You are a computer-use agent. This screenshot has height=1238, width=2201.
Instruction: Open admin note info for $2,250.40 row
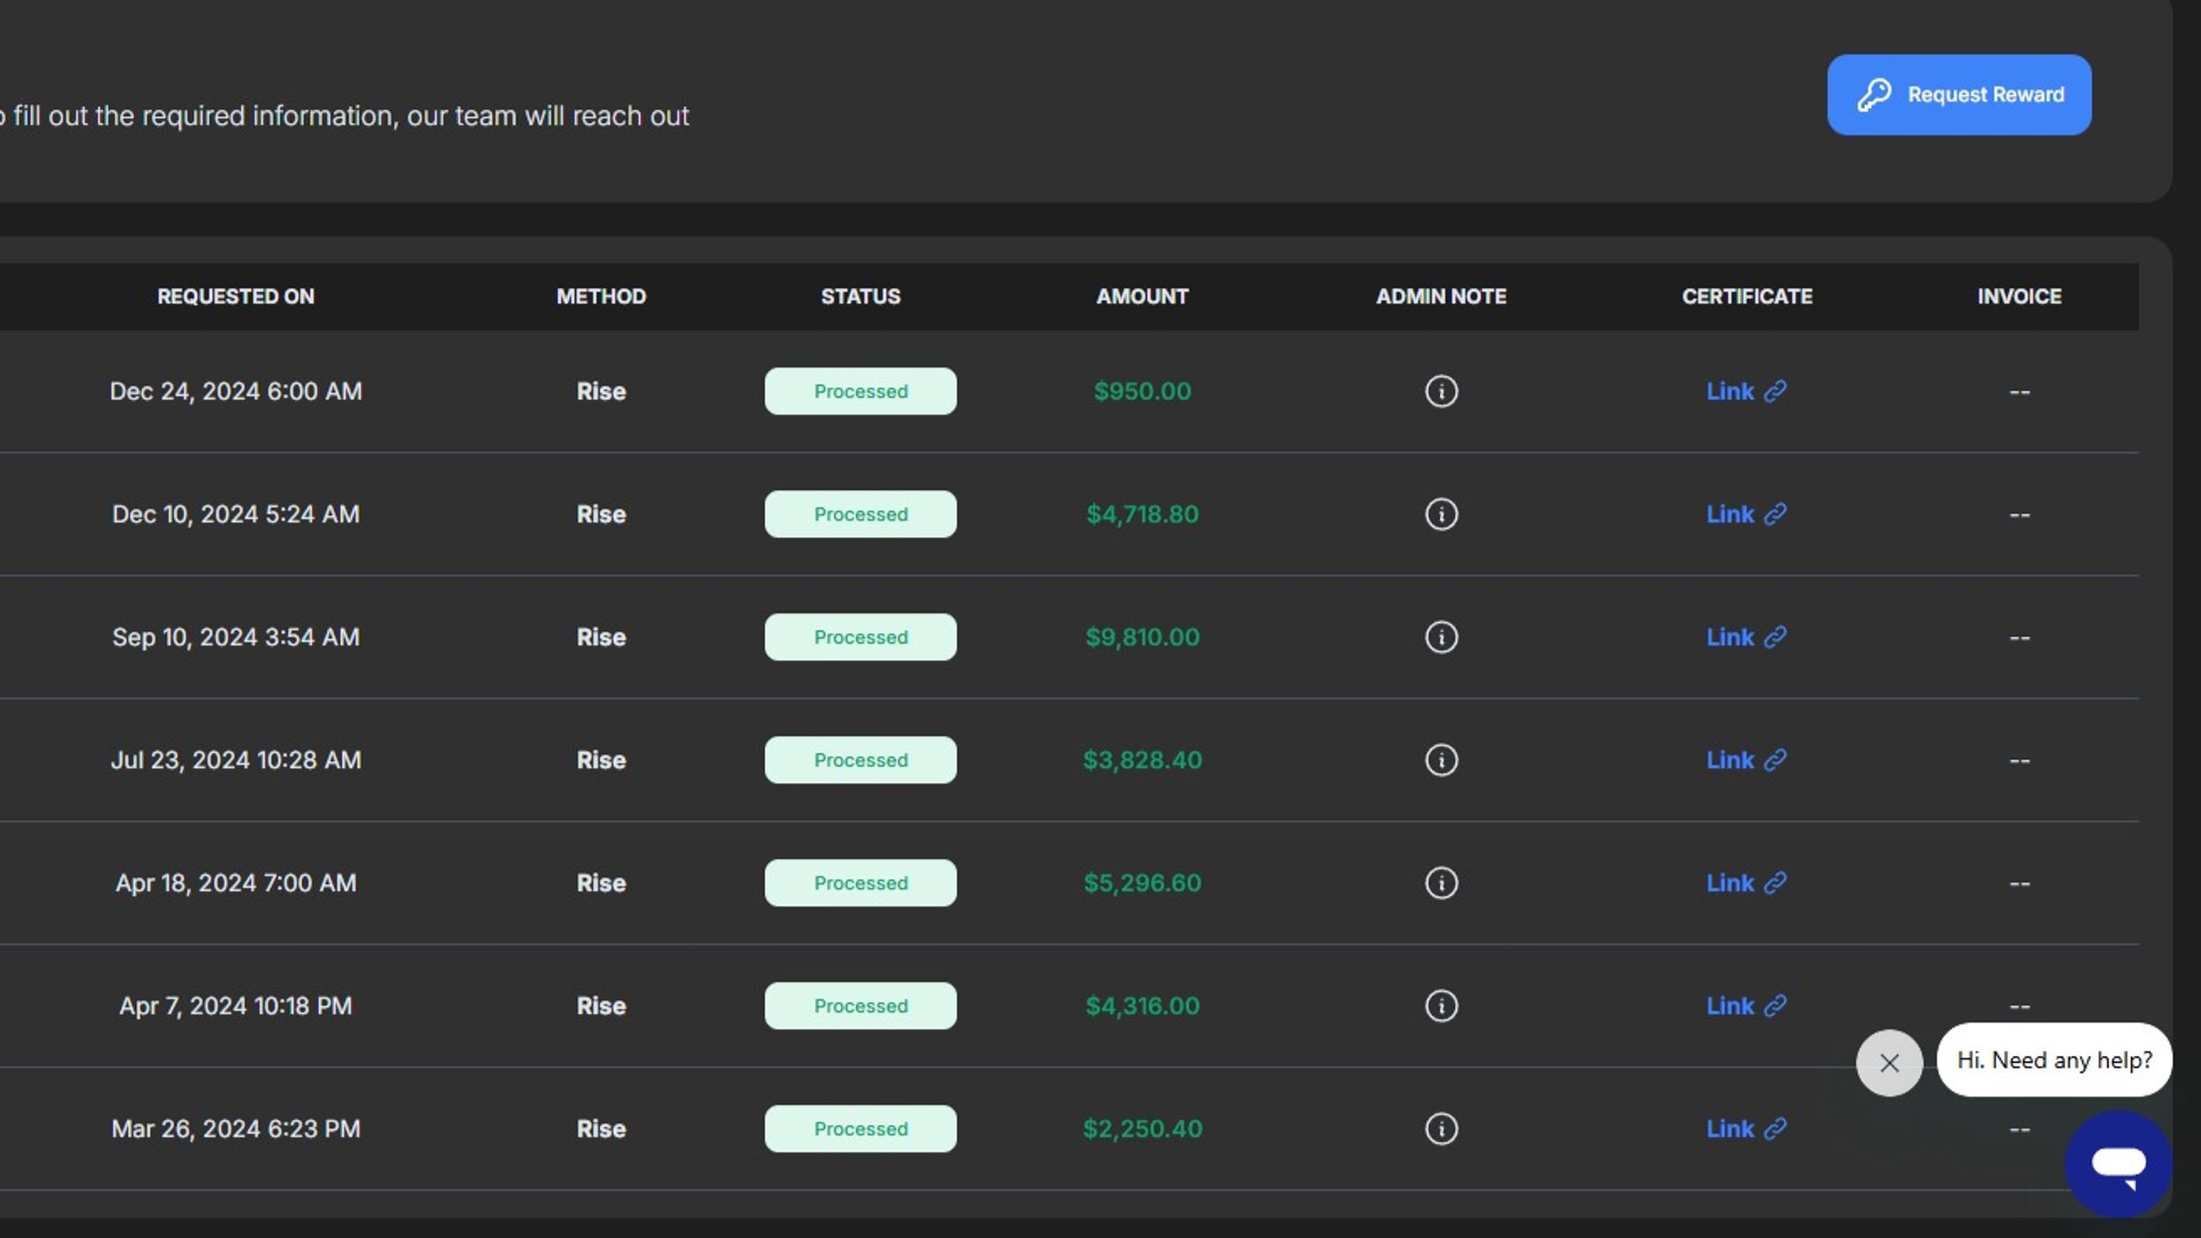point(1441,1129)
